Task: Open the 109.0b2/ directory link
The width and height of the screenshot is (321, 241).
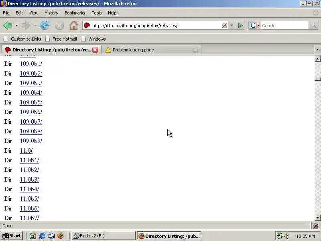Action: pos(31,74)
